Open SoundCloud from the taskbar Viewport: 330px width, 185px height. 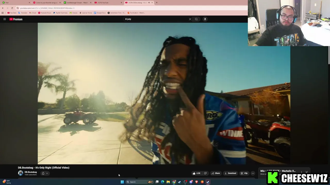coord(202,182)
